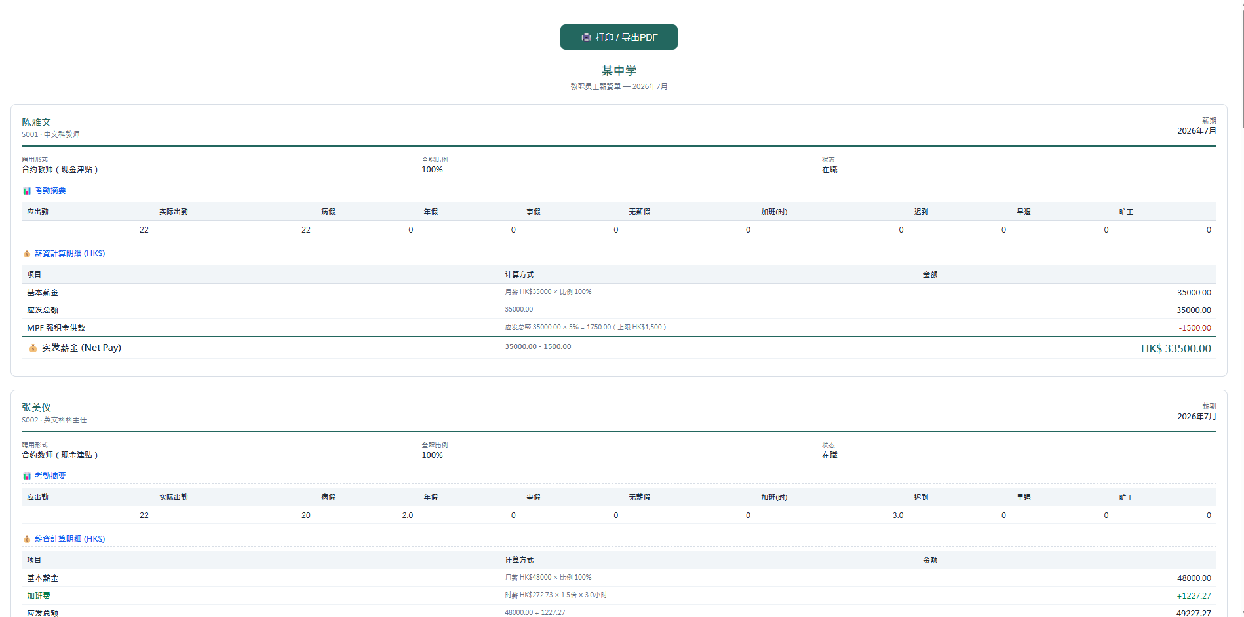Click the 金额 header in 陈雅文's salary table
Image resolution: width=1244 pixels, height=617 pixels.
(x=930, y=274)
